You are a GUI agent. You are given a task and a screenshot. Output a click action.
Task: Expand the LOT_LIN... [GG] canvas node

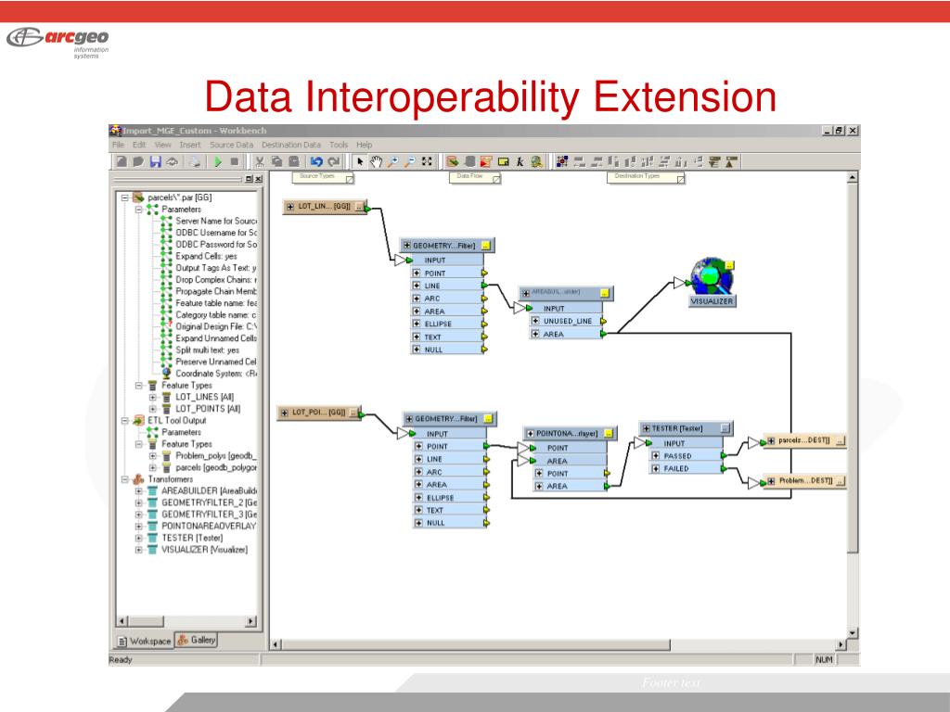click(290, 207)
